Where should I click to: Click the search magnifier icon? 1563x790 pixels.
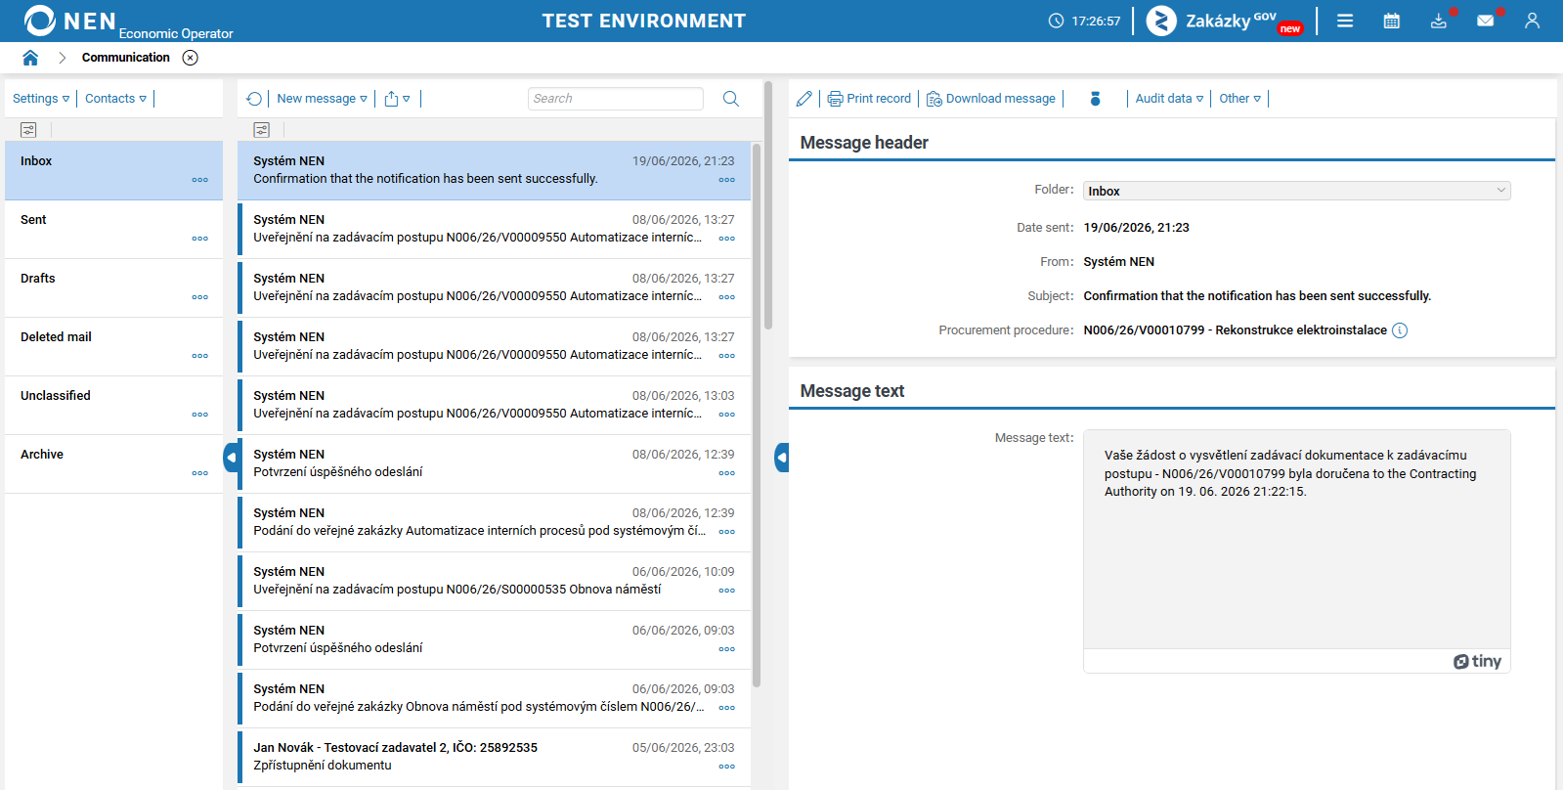[731, 99]
